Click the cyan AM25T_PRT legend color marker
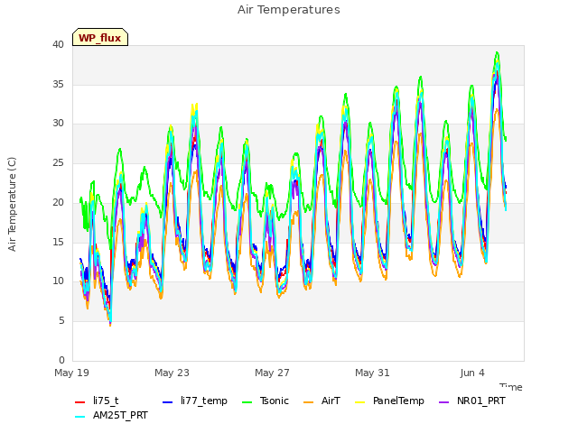This screenshot has height=433, width=578. pyautogui.click(x=80, y=417)
